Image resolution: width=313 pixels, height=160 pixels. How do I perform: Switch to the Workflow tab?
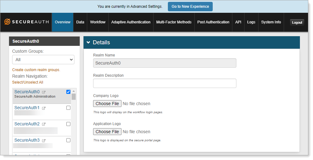98,22
